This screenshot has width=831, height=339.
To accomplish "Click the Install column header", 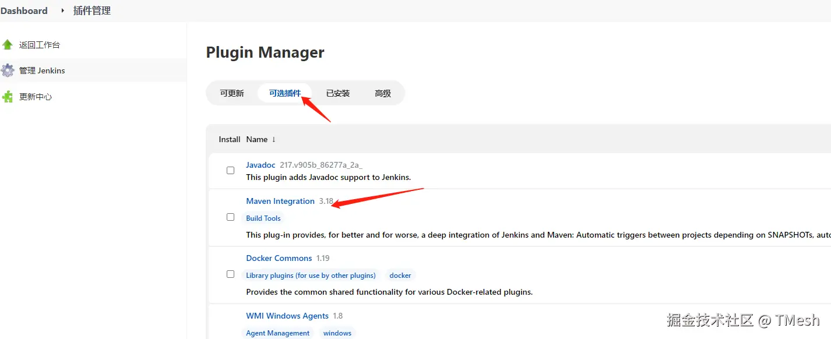I will pos(230,139).
